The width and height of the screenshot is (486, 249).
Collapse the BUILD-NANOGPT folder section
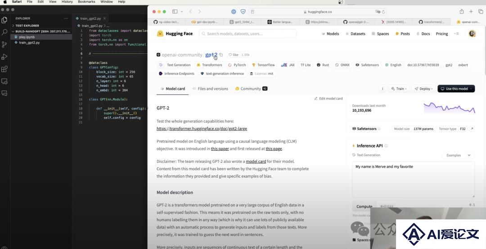pyautogui.click(x=41, y=31)
